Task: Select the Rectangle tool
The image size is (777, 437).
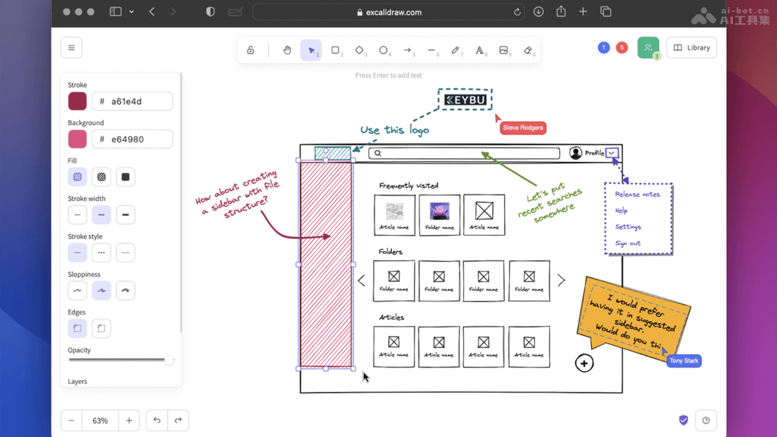Action: pos(336,50)
